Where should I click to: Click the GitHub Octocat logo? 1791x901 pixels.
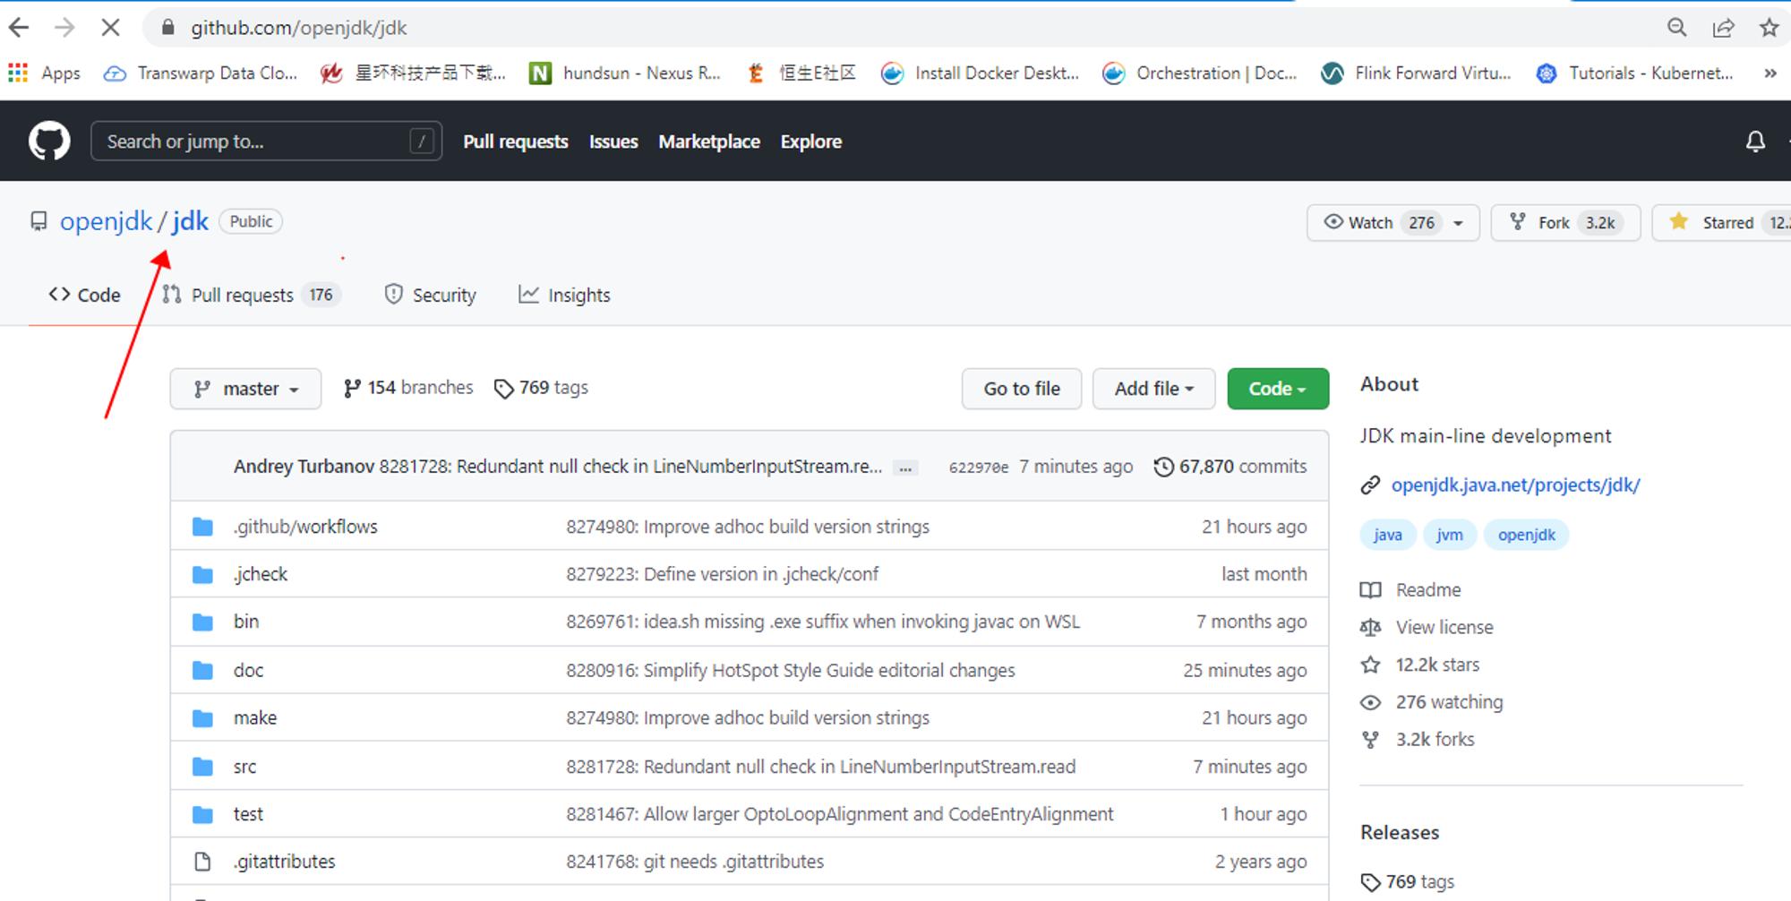click(49, 142)
